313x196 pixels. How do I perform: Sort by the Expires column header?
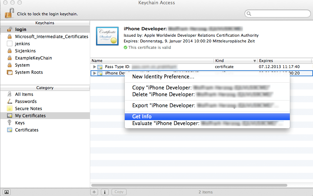click(x=284, y=61)
